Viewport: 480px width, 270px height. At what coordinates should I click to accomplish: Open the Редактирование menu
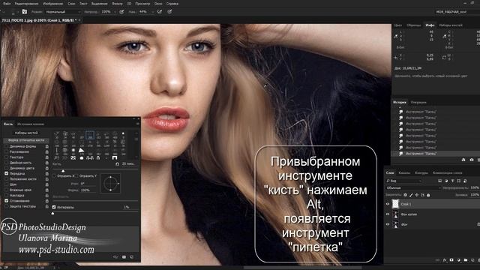click(26, 4)
